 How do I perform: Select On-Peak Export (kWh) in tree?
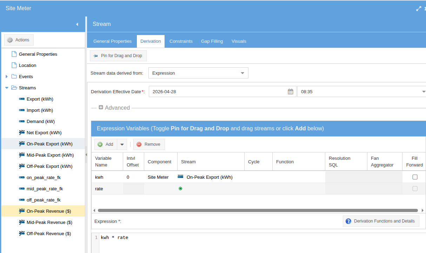(x=43, y=144)
